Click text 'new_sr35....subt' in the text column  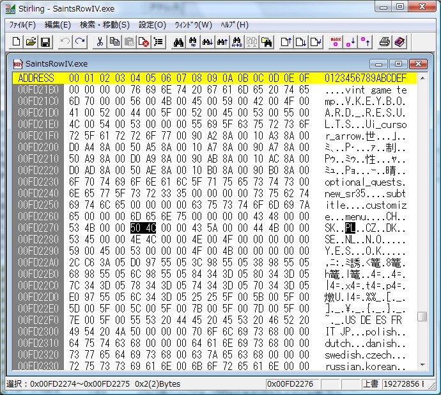366,193
